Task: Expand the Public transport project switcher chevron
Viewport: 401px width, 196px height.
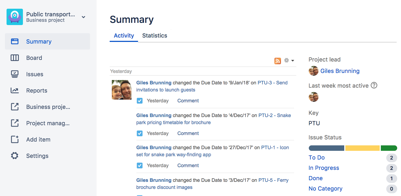Action: pyautogui.click(x=83, y=17)
